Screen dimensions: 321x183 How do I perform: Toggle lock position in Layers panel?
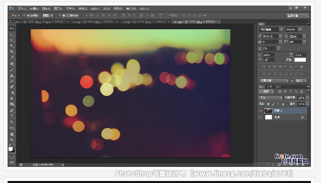tap(278, 104)
